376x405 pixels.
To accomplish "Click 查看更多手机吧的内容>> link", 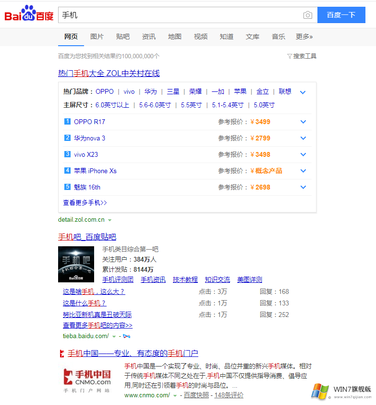I will coord(97,325).
